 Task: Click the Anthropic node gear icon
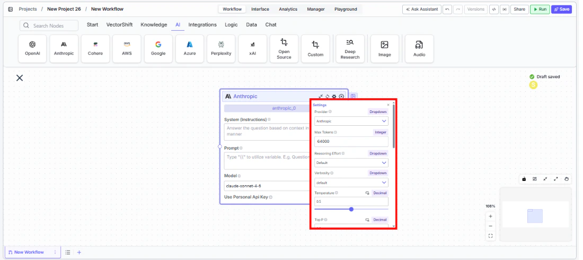[x=334, y=97]
